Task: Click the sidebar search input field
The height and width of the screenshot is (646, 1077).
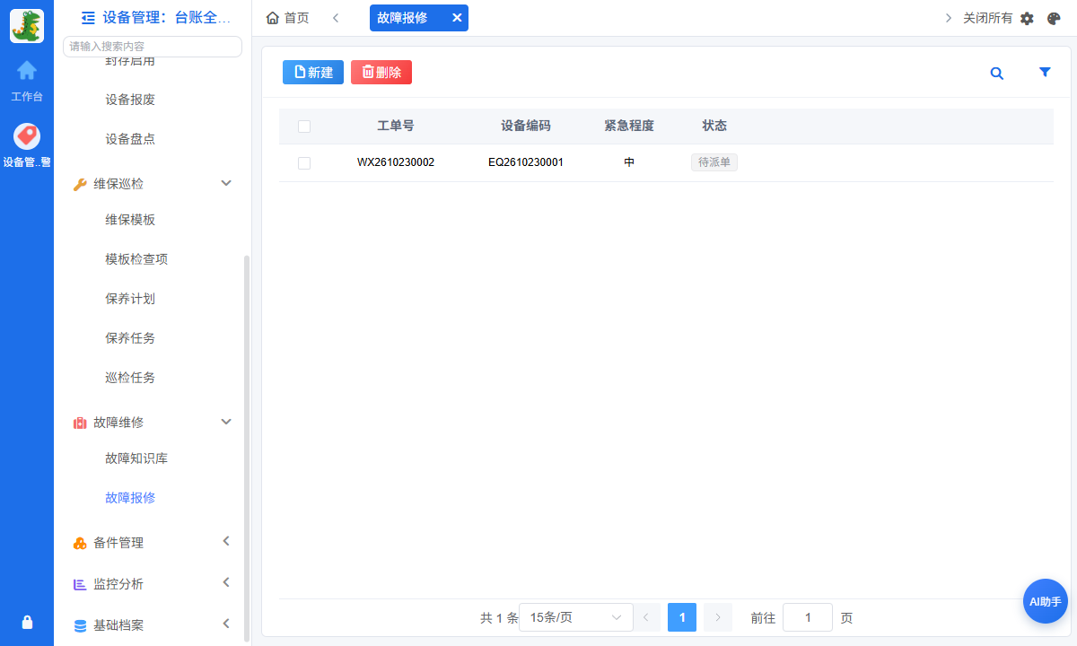Action: (153, 47)
